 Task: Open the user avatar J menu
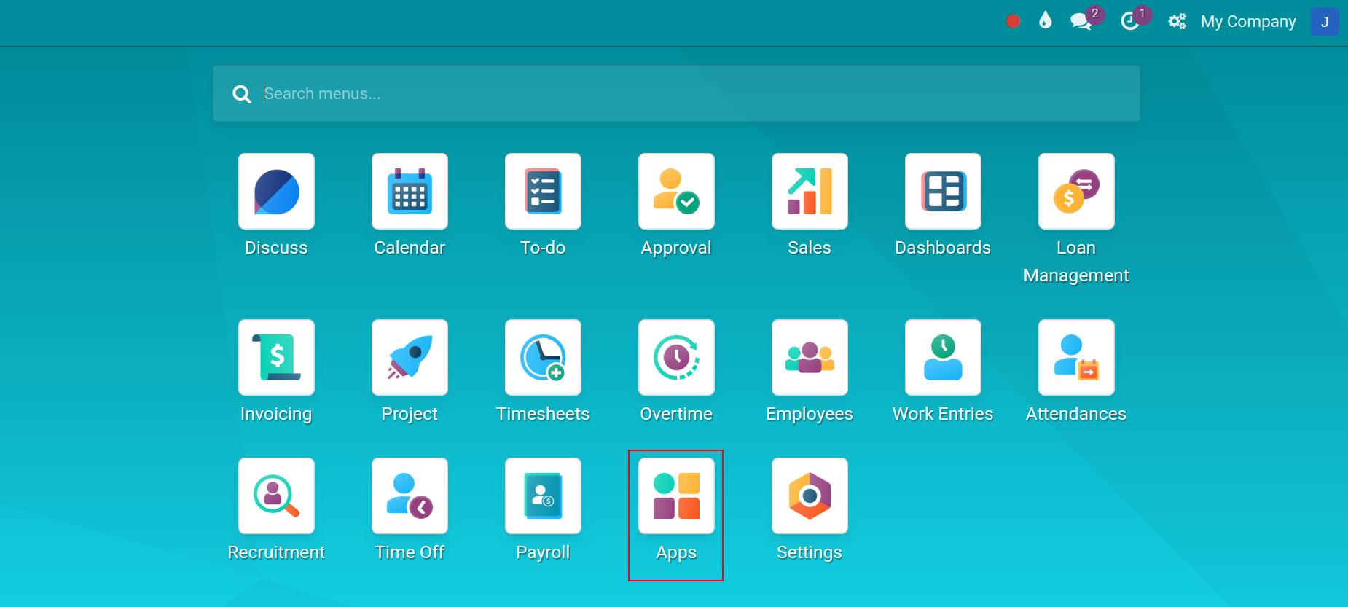click(x=1325, y=22)
